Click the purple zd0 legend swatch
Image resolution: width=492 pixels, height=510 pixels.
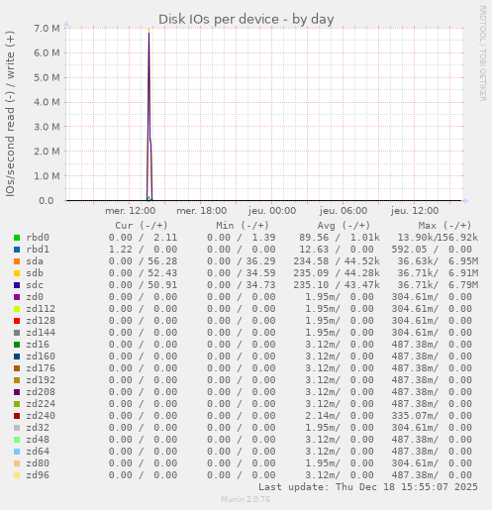click(x=17, y=297)
